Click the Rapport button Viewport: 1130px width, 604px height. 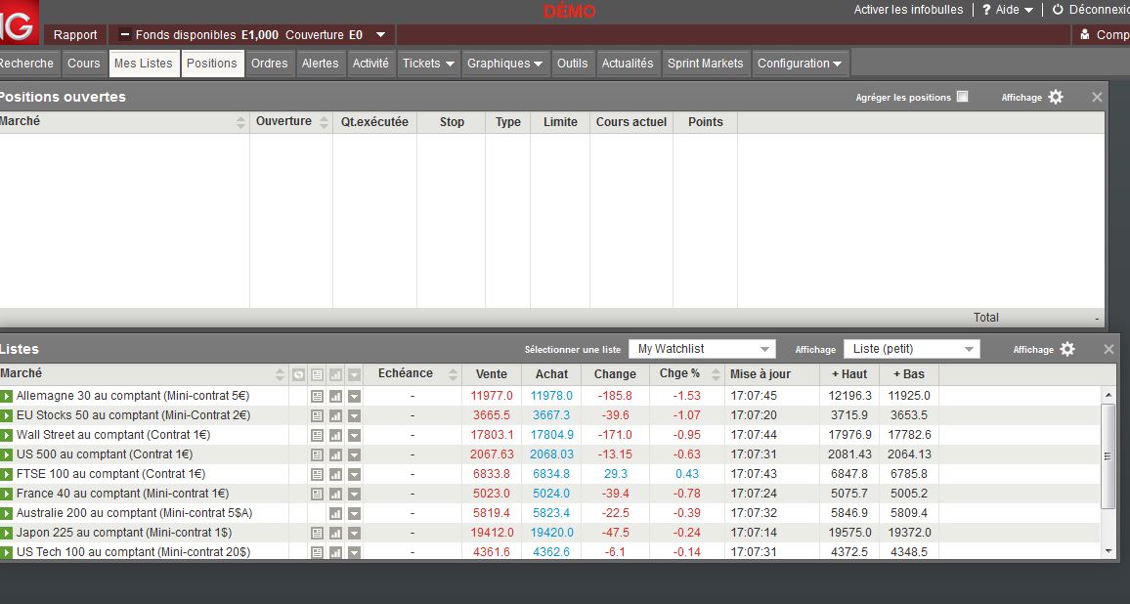click(x=75, y=34)
